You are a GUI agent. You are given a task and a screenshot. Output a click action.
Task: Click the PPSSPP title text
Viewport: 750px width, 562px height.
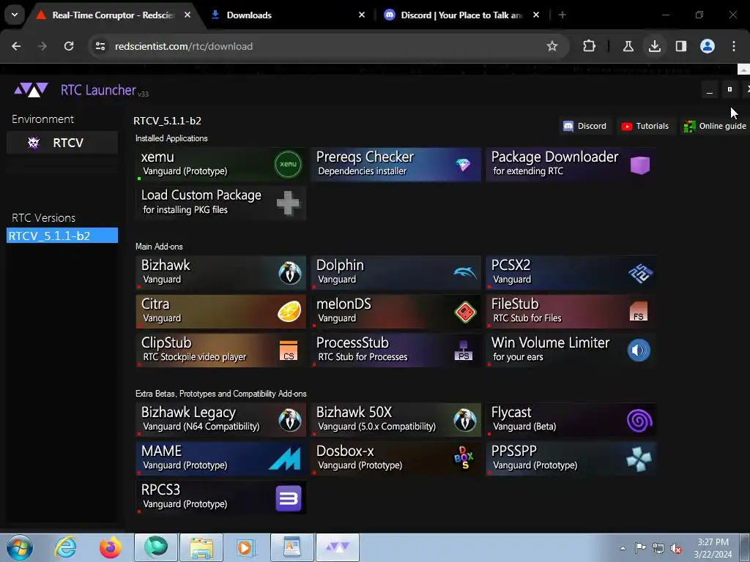coord(514,451)
